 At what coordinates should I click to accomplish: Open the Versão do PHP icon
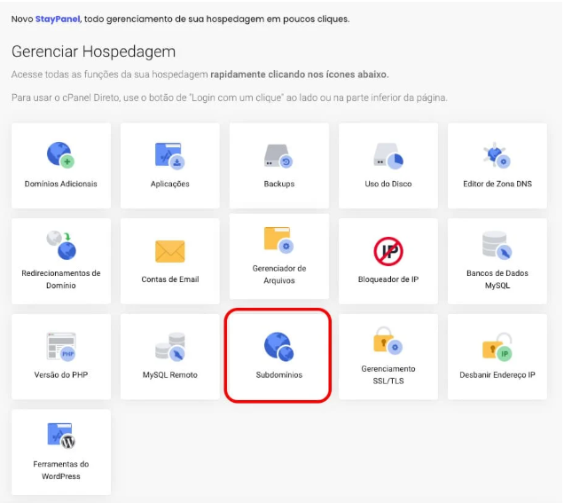click(x=61, y=347)
